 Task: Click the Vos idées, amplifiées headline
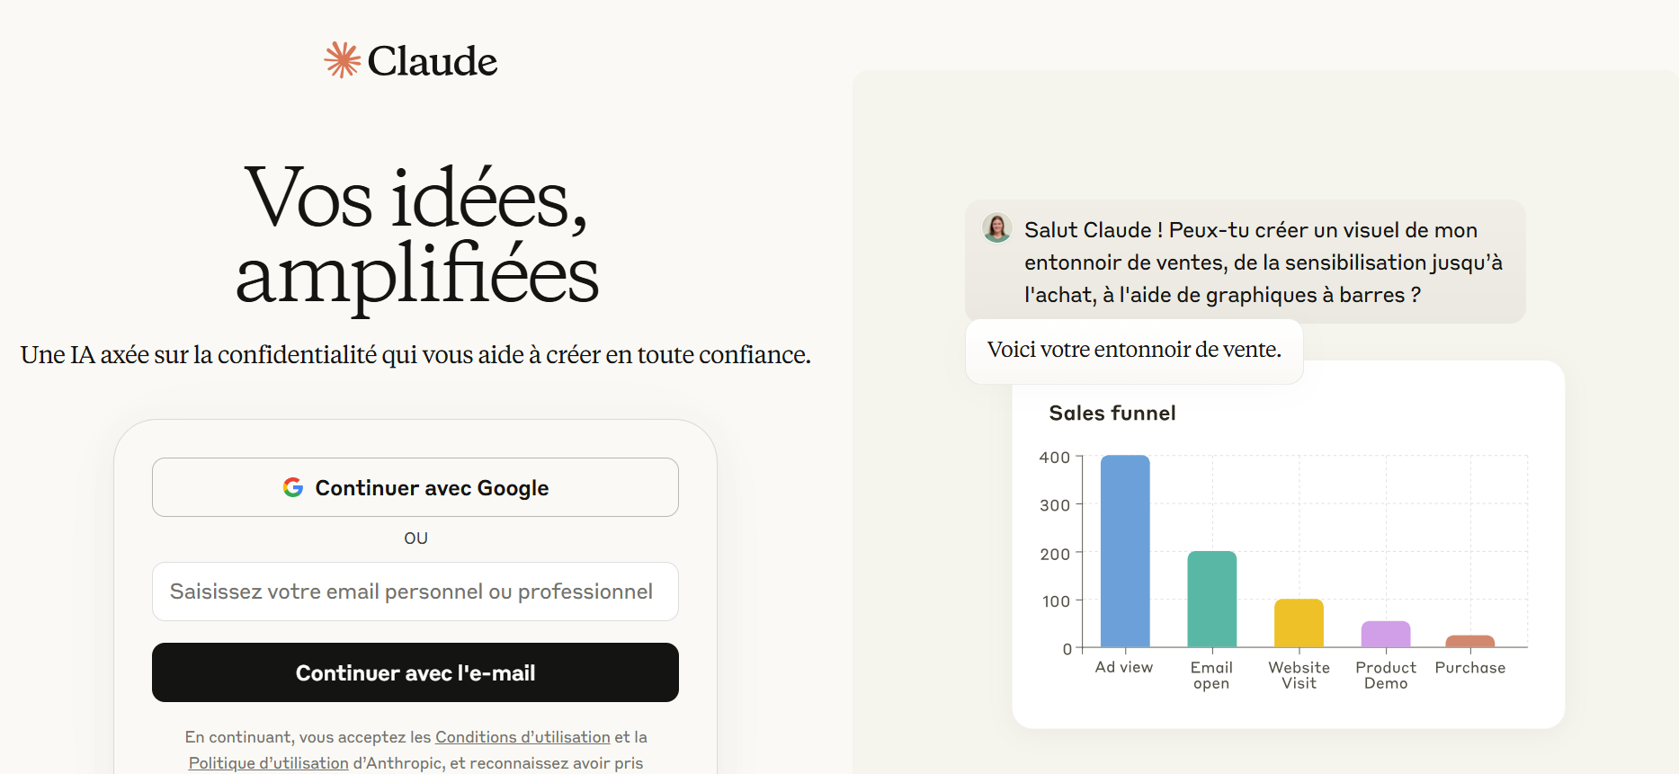tap(416, 236)
